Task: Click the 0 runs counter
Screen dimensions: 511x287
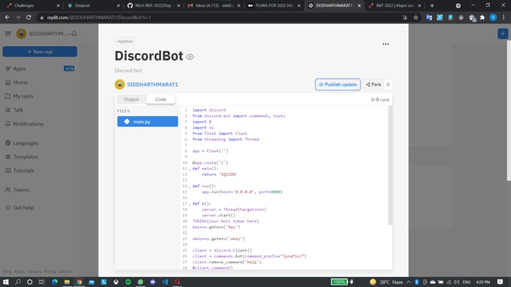Action: [x=380, y=99]
